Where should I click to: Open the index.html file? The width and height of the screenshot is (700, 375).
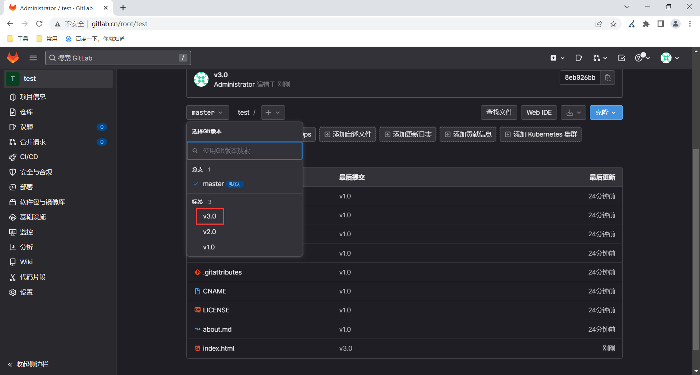pyautogui.click(x=219, y=348)
